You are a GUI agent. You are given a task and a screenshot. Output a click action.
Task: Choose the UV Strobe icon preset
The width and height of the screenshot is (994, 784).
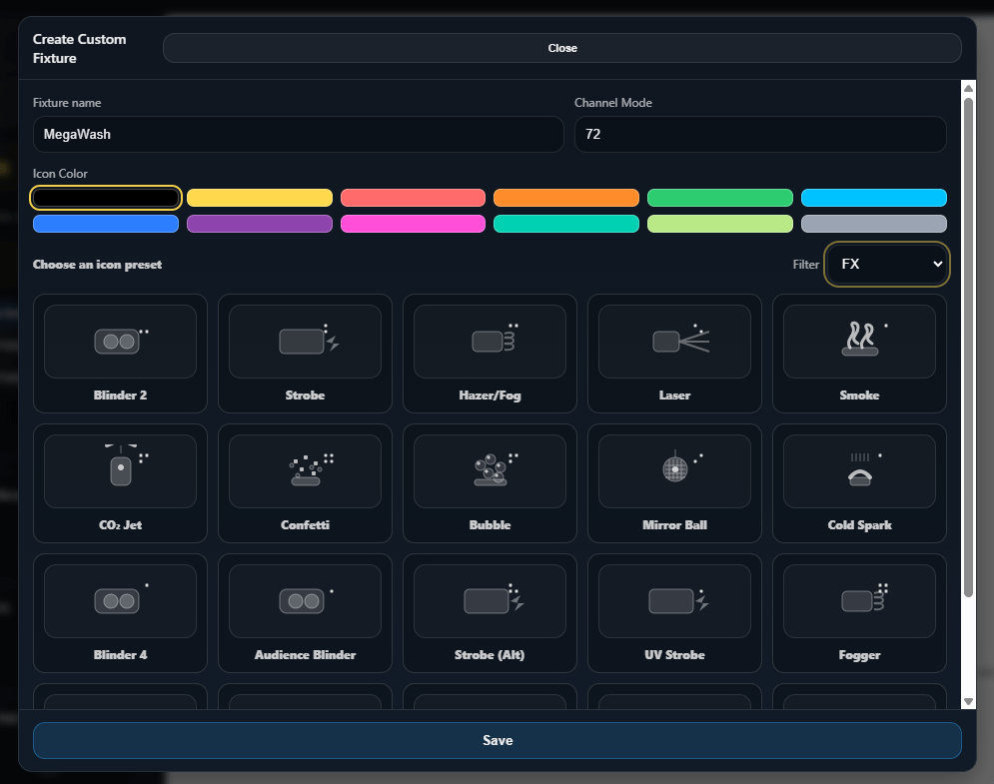click(x=674, y=613)
